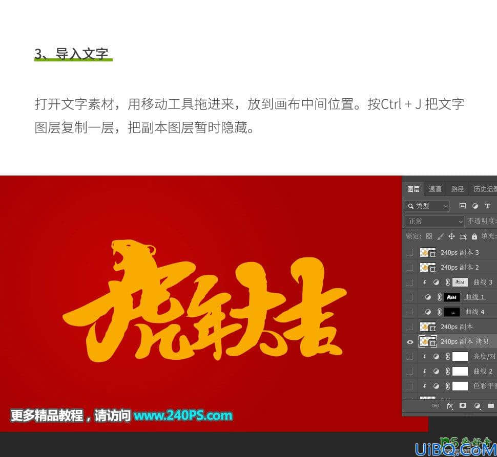497x457 pixels.
Task: Select 240ps 副本 3 layer thumbnail
Action: (x=428, y=252)
